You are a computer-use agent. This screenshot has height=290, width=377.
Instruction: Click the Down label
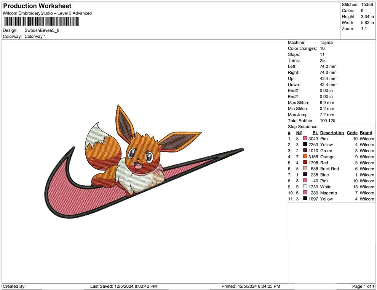click(x=294, y=84)
